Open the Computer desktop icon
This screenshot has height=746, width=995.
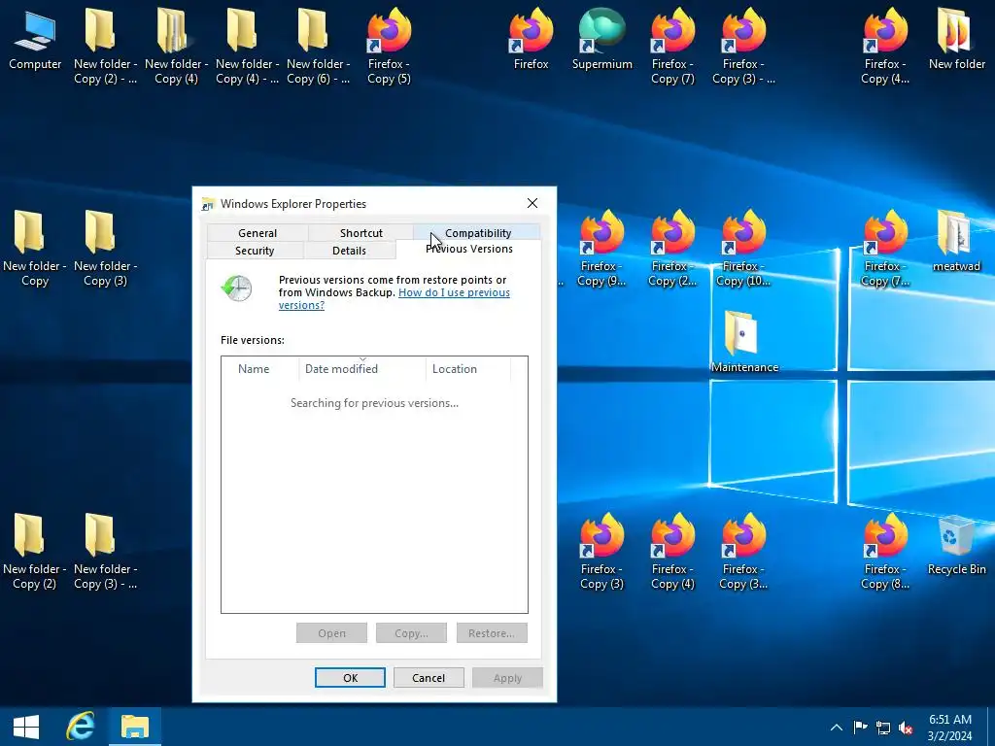[35, 38]
